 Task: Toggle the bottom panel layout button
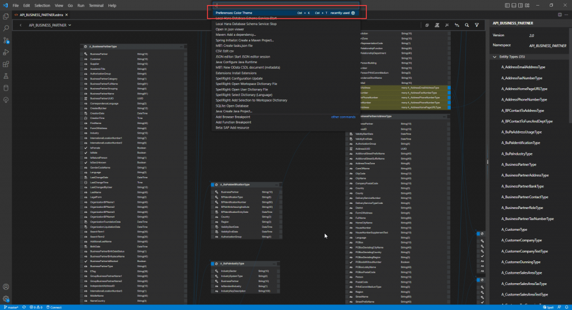pos(514,6)
